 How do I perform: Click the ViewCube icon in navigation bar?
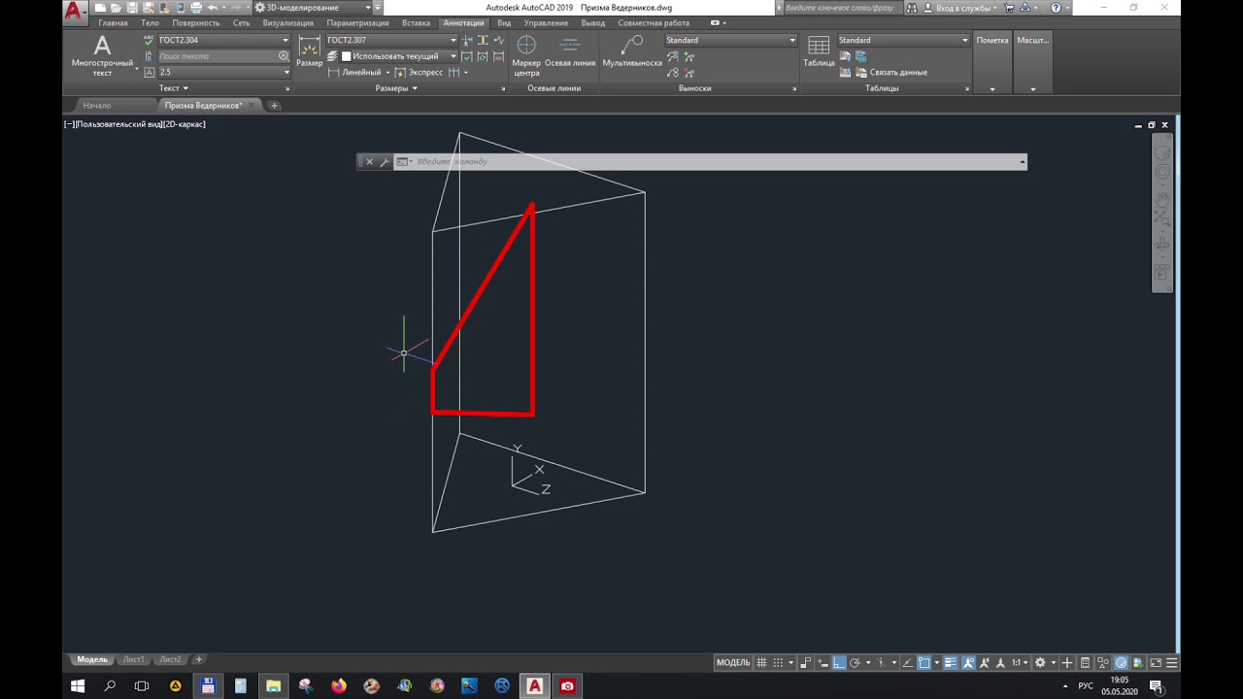tap(1161, 152)
